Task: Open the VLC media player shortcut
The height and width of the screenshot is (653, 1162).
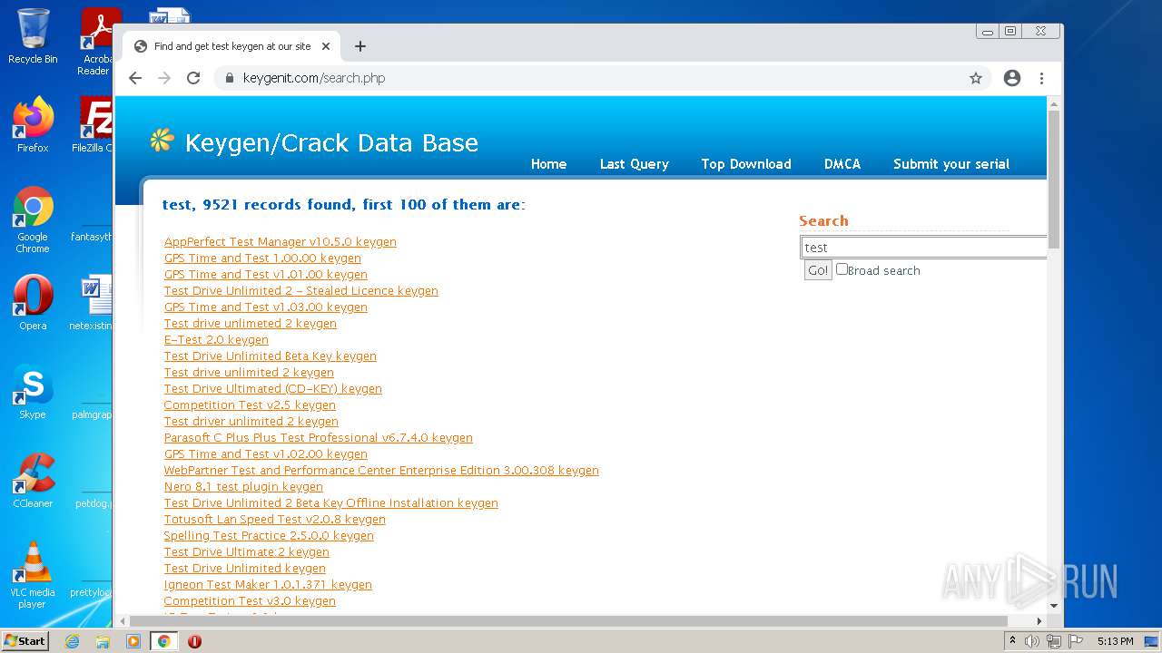Action: pyautogui.click(x=33, y=575)
